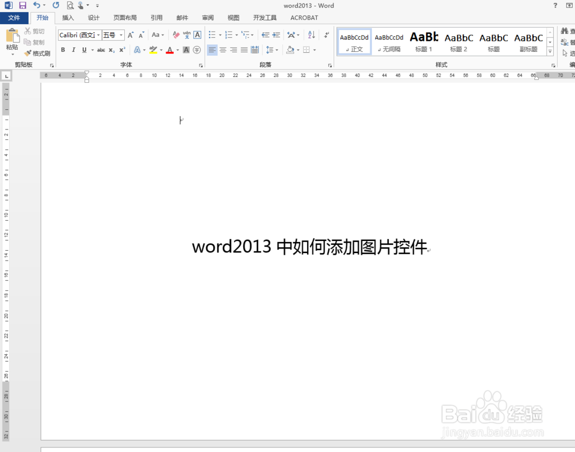575x452 pixels.
Task: Click the Copy (复制) icon
Action: coord(27,42)
